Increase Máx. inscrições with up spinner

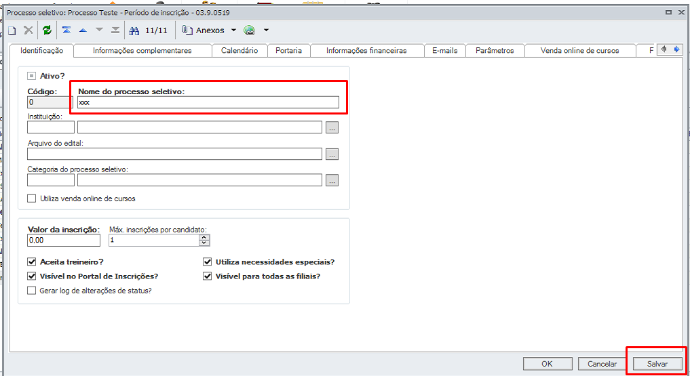coord(204,237)
